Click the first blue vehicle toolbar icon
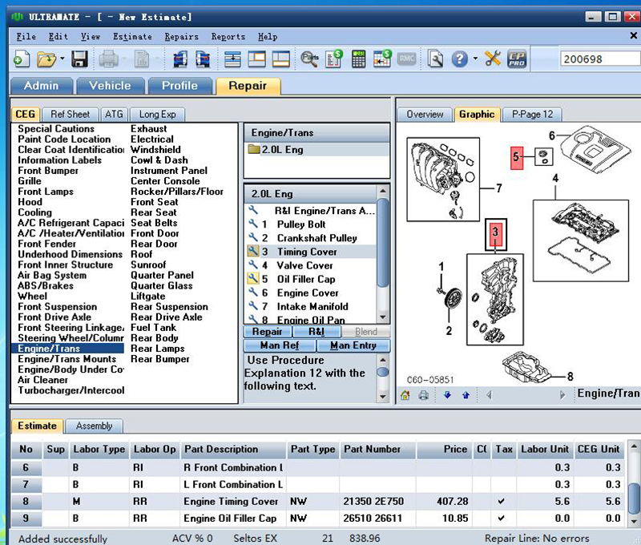The image size is (641, 545). (179, 59)
